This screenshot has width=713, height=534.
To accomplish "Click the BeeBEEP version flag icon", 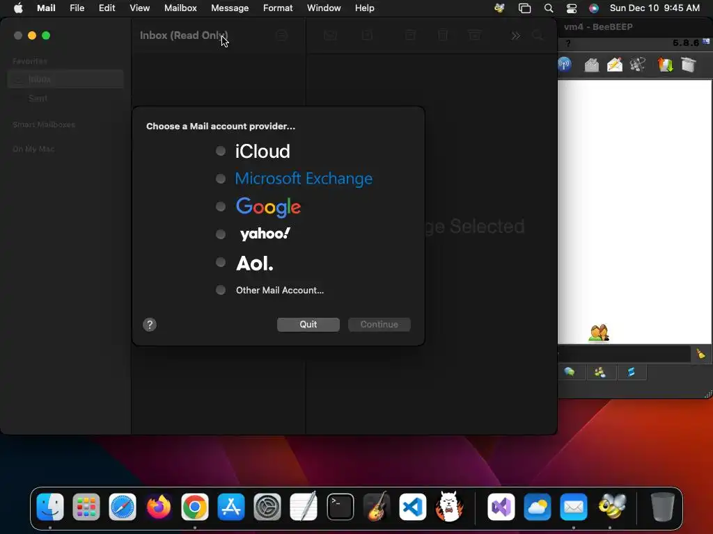I will point(706,41).
